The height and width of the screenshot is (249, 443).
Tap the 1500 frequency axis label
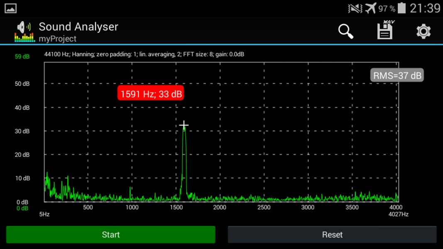click(x=176, y=207)
